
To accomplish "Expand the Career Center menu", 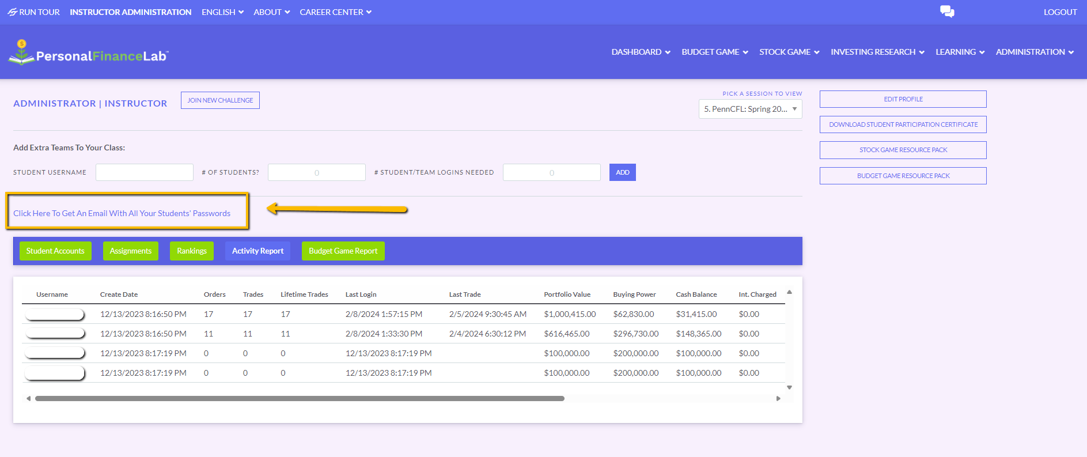I will point(336,12).
